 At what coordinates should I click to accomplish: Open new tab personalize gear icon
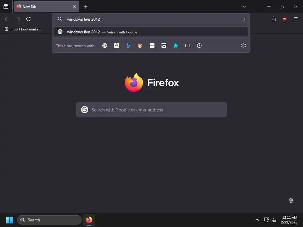[291, 201]
